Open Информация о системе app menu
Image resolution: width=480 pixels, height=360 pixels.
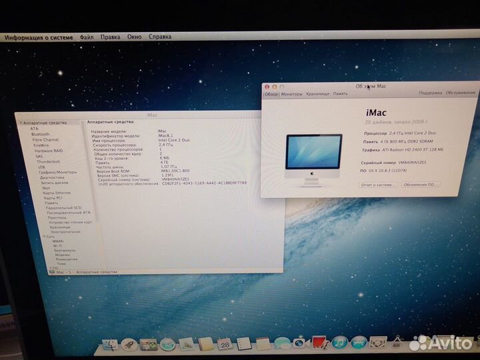click(x=39, y=37)
